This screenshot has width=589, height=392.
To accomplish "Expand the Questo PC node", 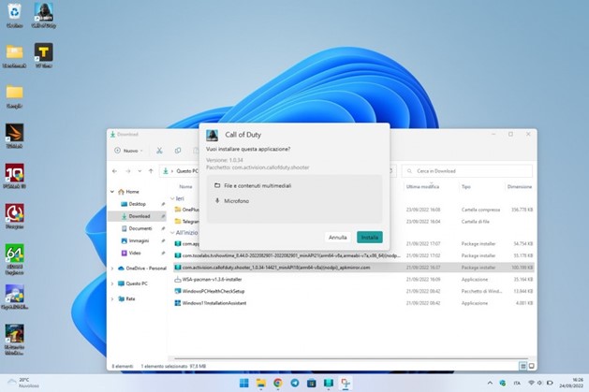I will pos(112,283).
